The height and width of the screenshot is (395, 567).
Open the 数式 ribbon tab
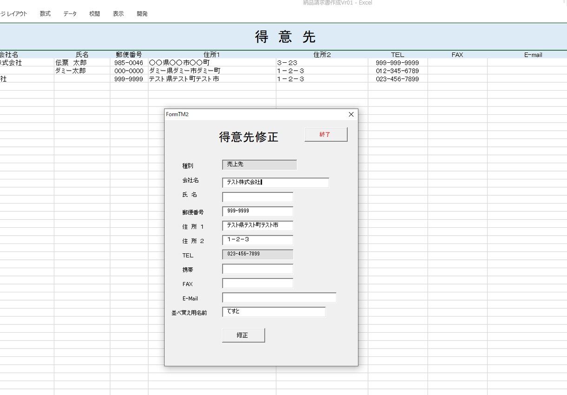click(45, 14)
